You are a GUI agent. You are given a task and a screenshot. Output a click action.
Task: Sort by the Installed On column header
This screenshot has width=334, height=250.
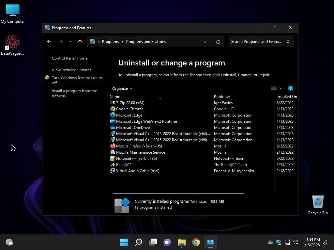tap(287, 96)
